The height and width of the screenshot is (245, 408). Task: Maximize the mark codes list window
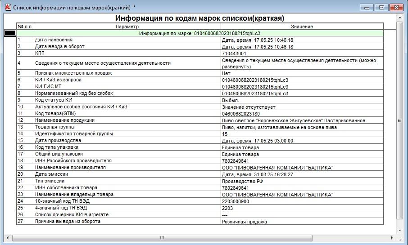pos(381,8)
